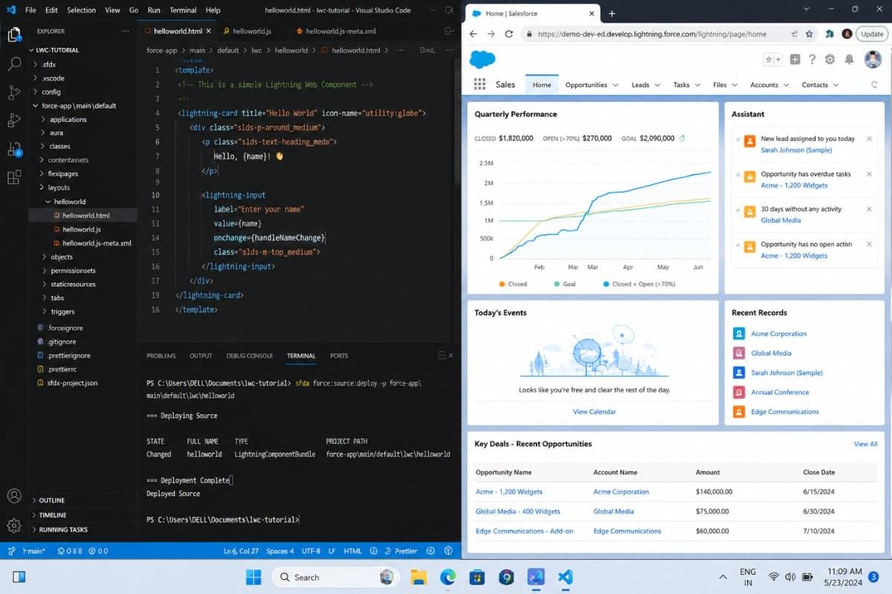This screenshot has height=594, width=892.
Task: Open the Manage gear in VS Code activity bar
Action: point(13,525)
